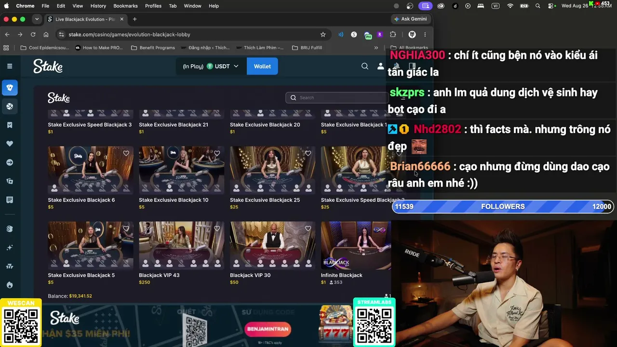Favorite Blackjack VIP 43 with heart
This screenshot has height=347, width=617.
coord(217,228)
